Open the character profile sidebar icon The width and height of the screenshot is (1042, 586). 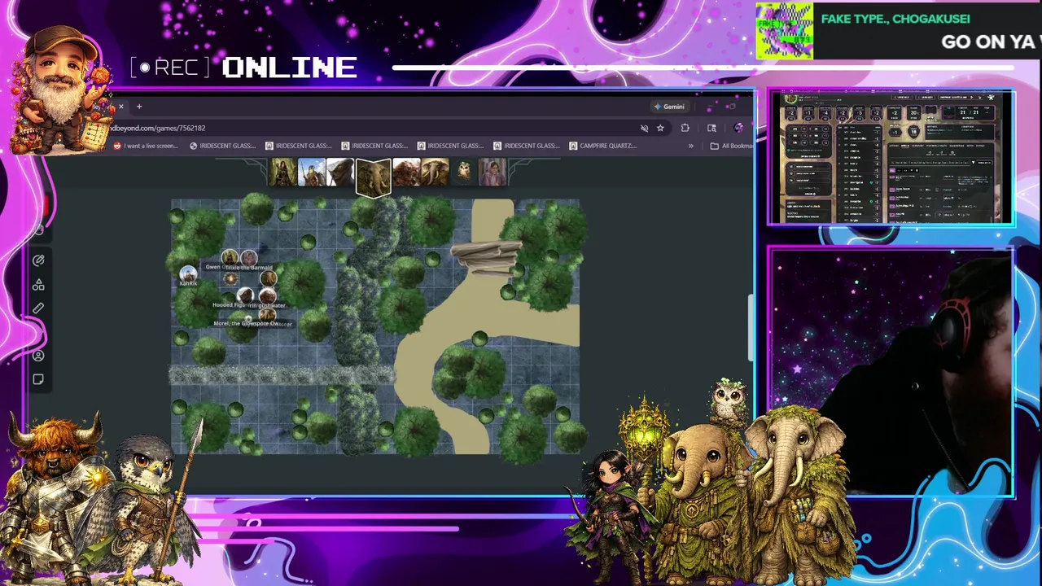38,356
